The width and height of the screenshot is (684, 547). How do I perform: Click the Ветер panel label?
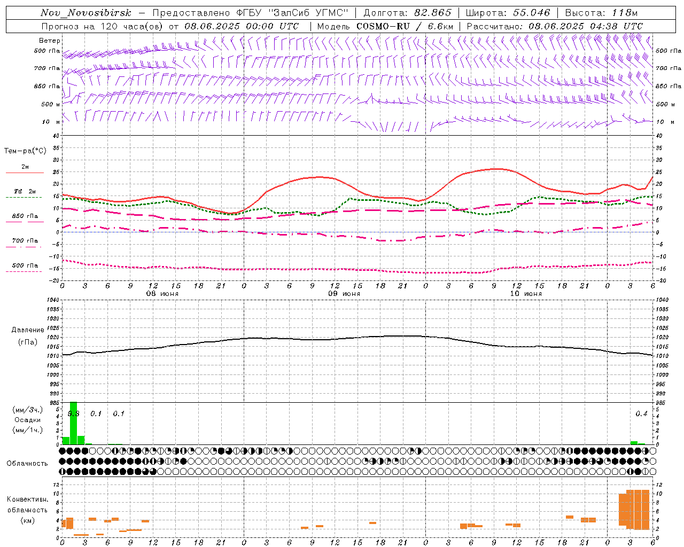pos(50,41)
